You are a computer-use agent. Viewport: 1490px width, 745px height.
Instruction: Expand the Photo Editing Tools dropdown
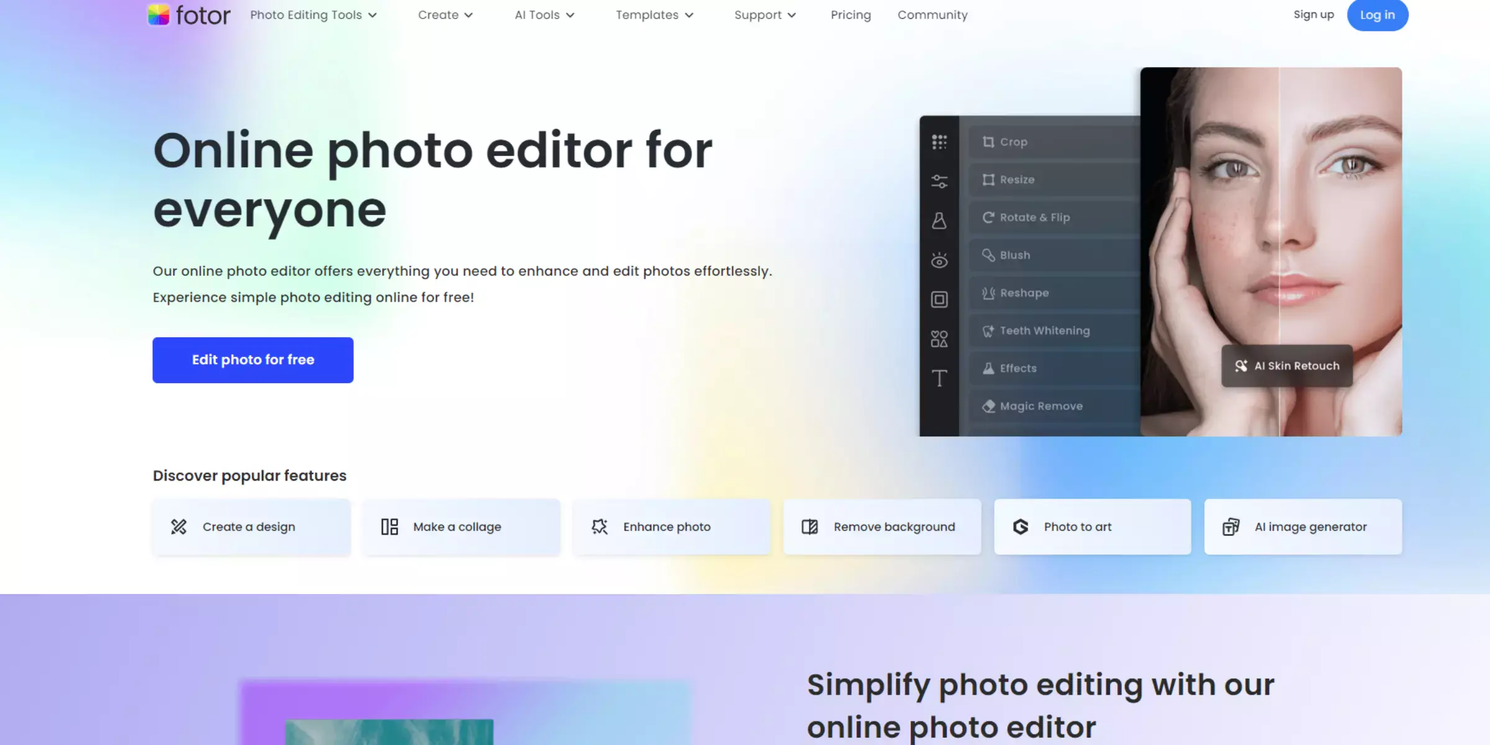pos(314,14)
